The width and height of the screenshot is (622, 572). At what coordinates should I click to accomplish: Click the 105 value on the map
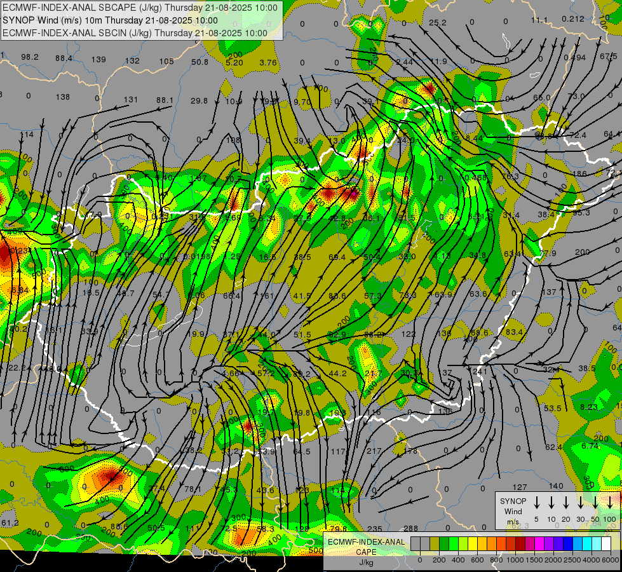click(x=166, y=62)
